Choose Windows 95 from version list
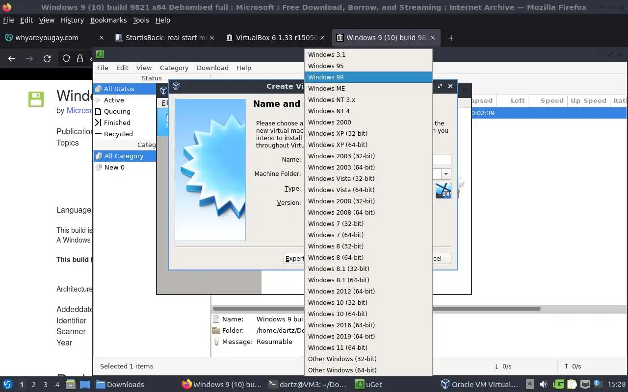 pyautogui.click(x=368, y=66)
